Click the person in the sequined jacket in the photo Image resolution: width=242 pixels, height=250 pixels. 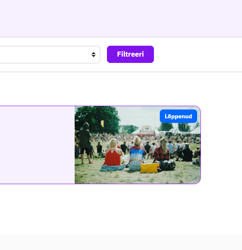137,153
